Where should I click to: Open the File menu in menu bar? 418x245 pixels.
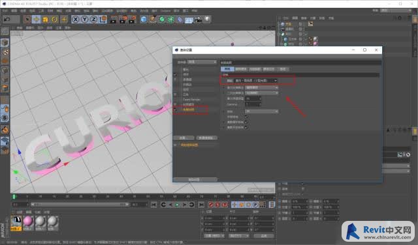tap(5, 11)
